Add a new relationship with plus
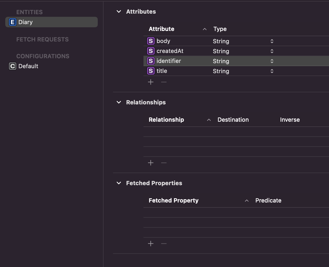This screenshot has width=329, height=267. [151, 163]
